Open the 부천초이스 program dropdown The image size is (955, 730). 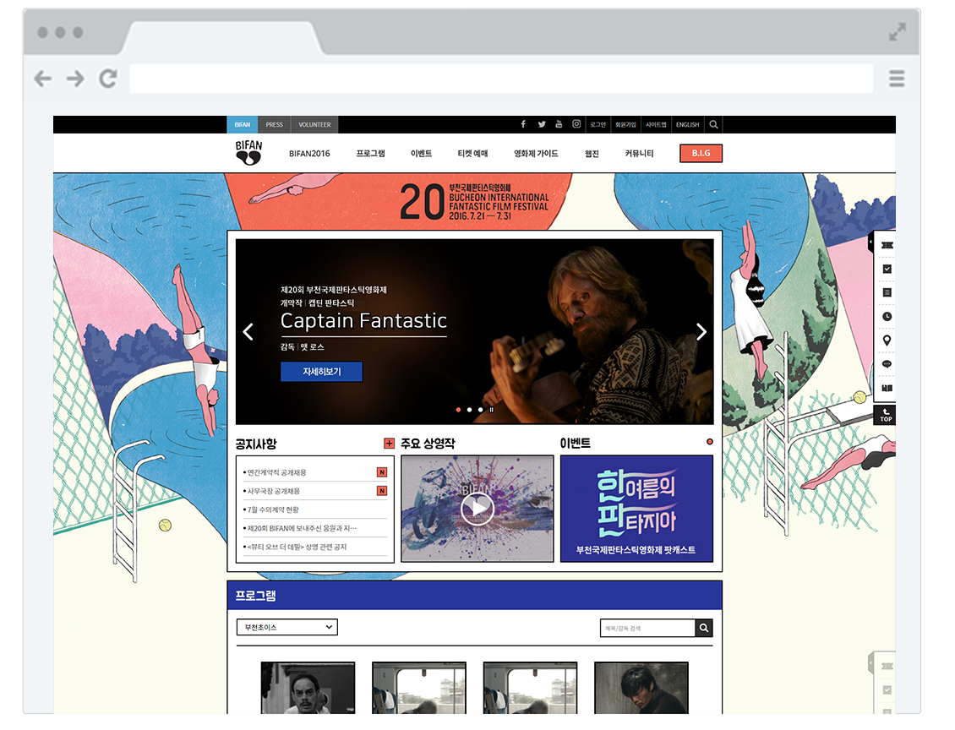click(286, 627)
